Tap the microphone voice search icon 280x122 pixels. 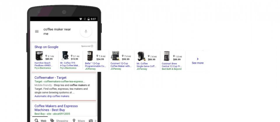pyautogui.click(x=86, y=31)
